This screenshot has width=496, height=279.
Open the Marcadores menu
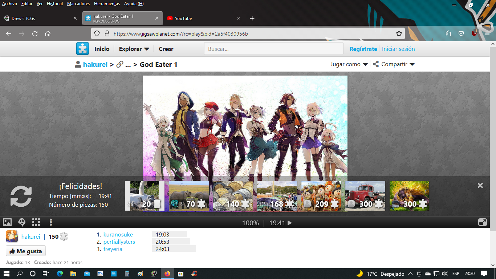click(78, 4)
